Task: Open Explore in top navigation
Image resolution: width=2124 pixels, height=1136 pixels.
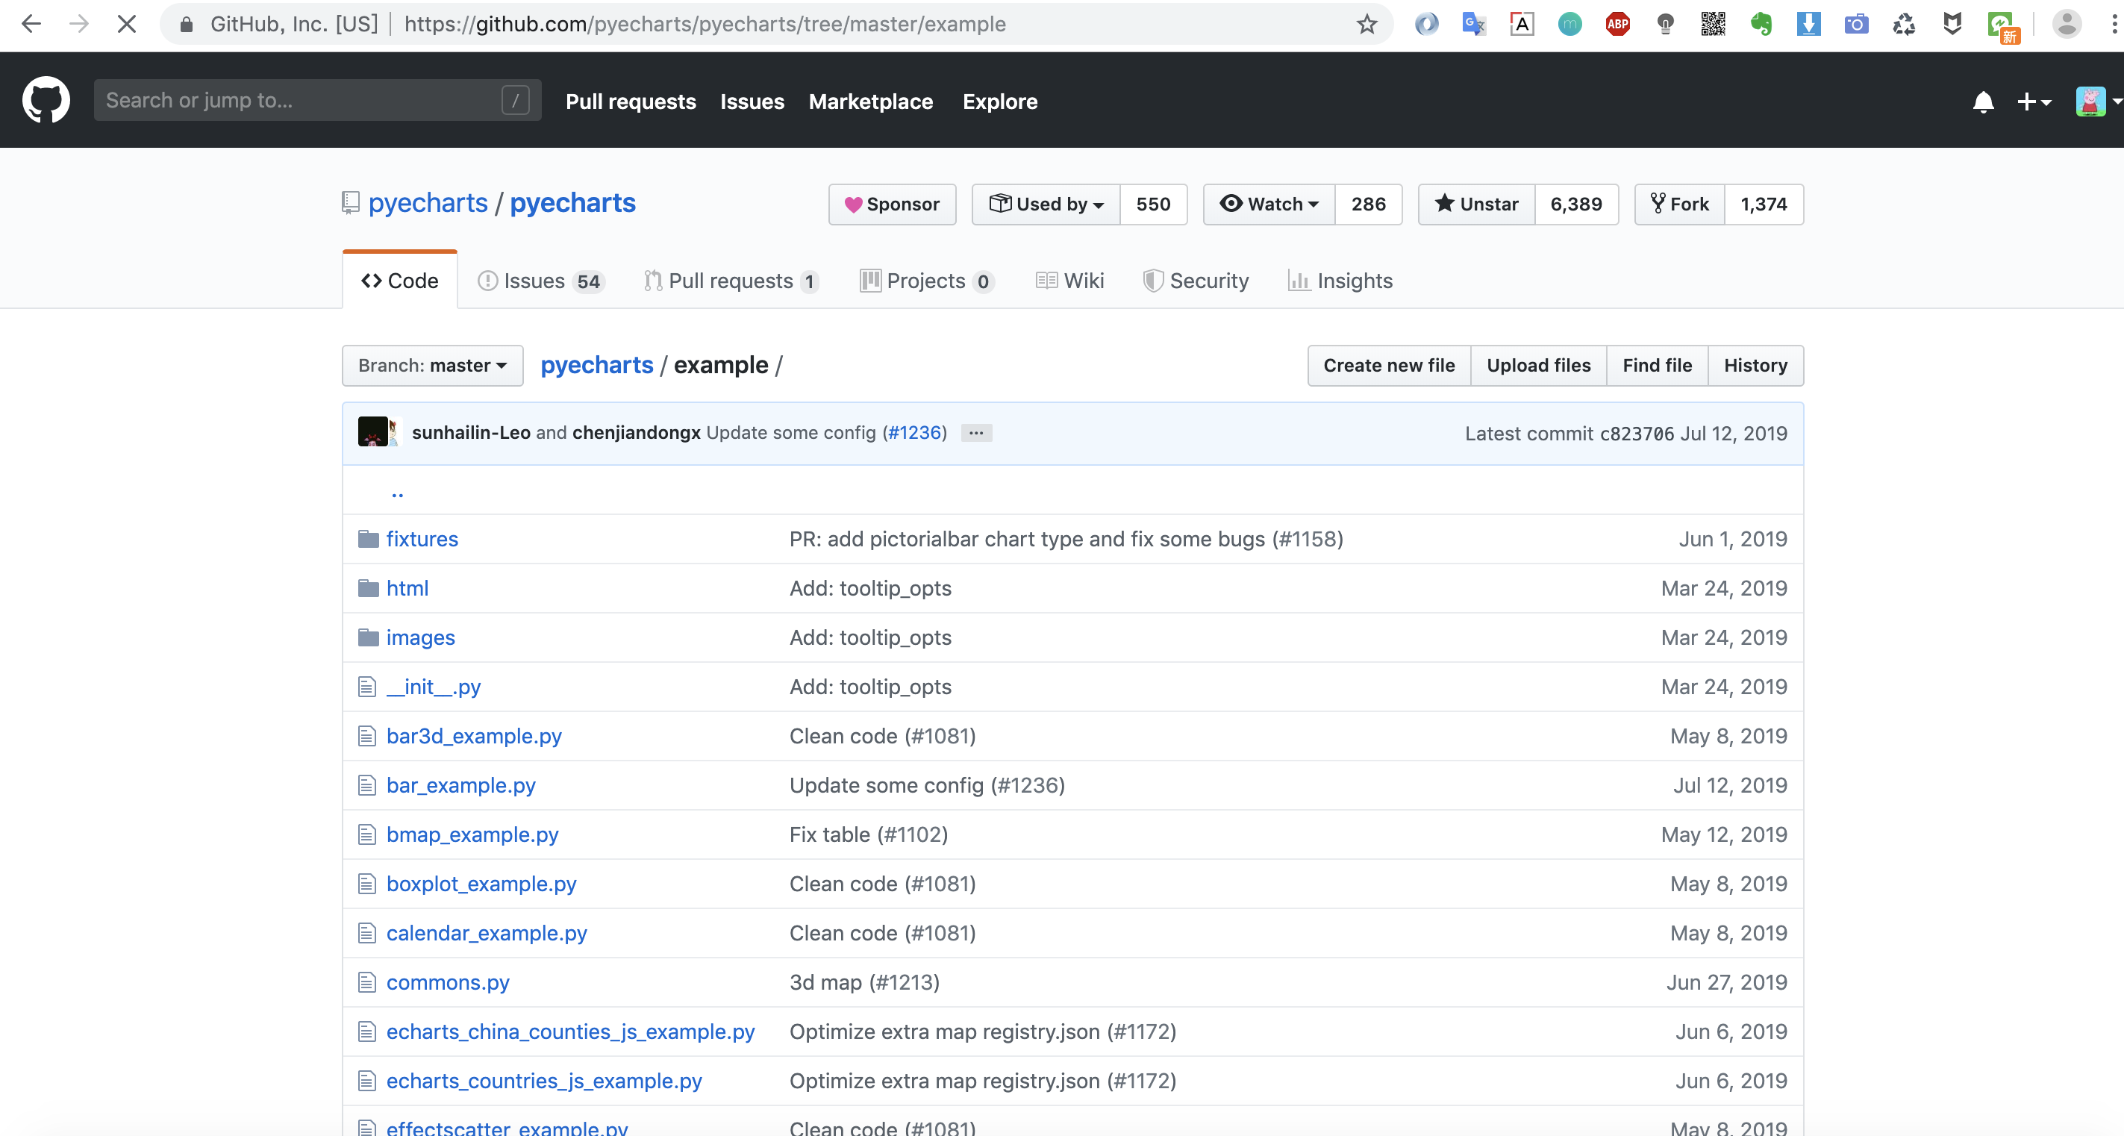Action: 1000,102
